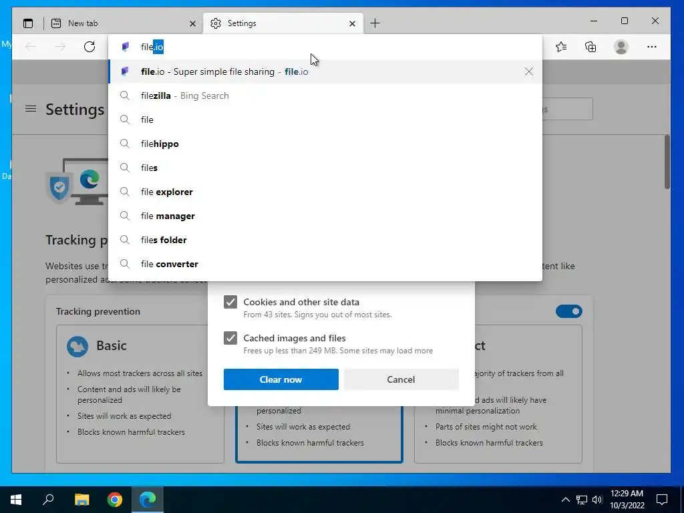
Task: Select the Settings browser tab
Action: 283,23
